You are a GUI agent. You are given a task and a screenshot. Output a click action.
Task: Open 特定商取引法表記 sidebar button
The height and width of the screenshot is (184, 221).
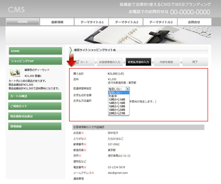(35, 116)
